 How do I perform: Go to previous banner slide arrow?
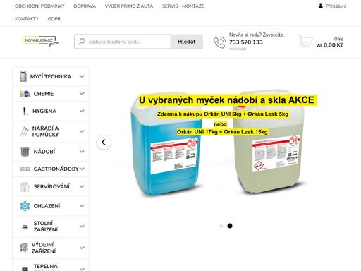pos(104,143)
